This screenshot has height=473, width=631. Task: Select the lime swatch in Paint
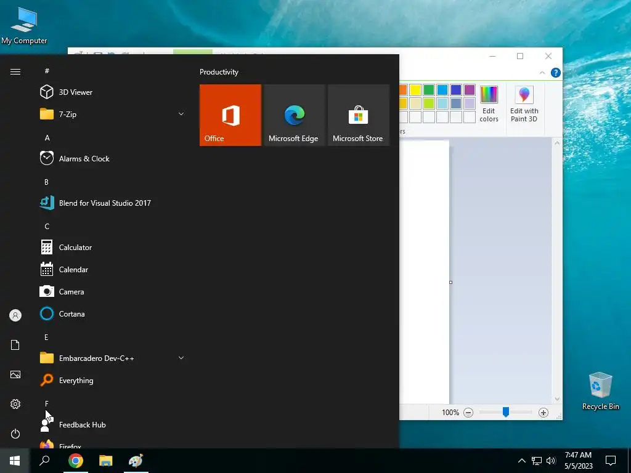coord(429,103)
